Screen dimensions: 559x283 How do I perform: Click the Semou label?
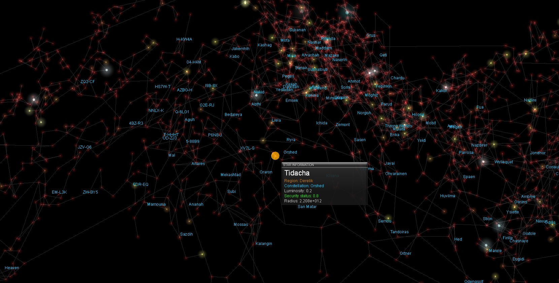pos(385,221)
